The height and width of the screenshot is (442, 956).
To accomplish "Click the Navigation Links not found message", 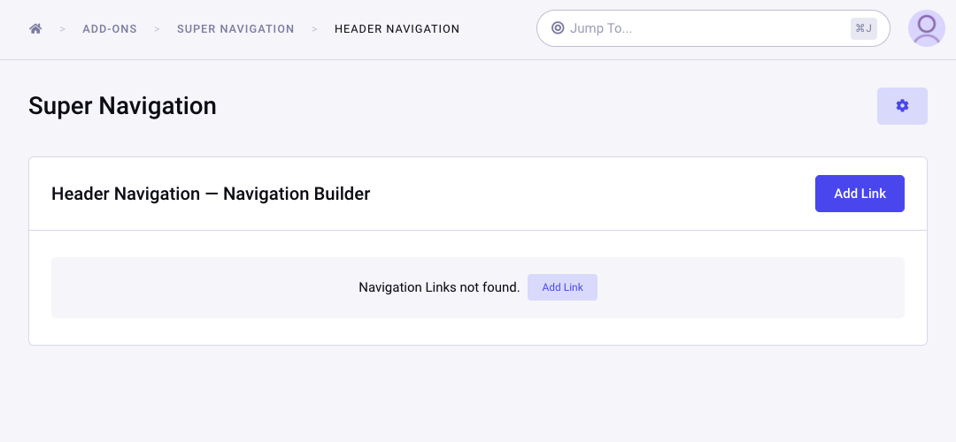I will 439,287.
